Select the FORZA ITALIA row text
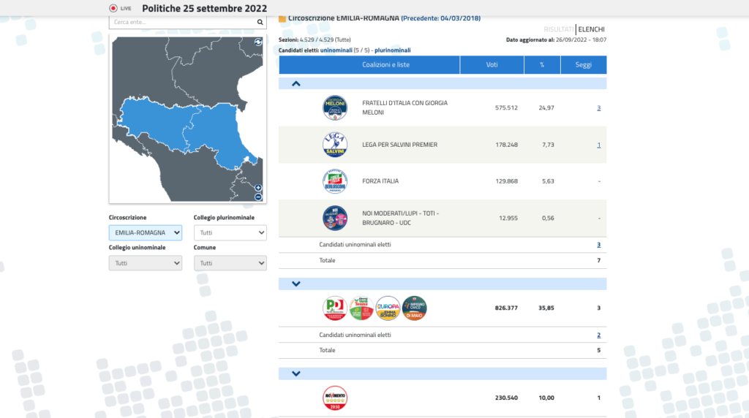The width and height of the screenshot is (749, 418). click(x=380, y=181)
